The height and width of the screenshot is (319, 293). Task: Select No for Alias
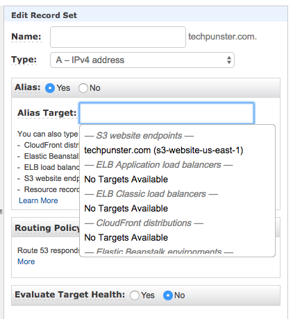(x=83, y=88)
